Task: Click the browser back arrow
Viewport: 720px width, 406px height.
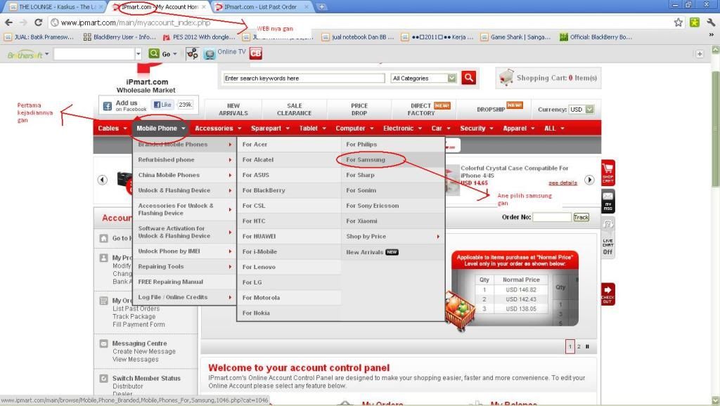Action: tap(8, 22)
